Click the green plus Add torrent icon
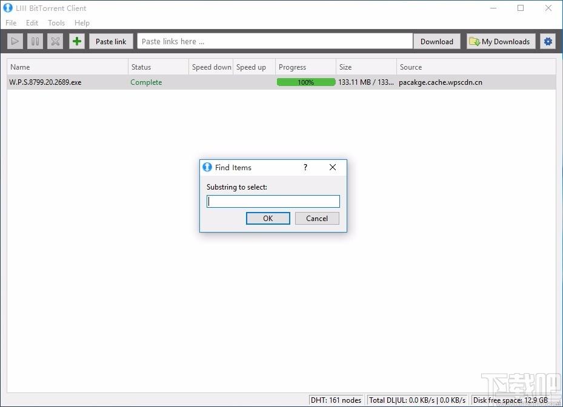Viewport: 563px width, 407px height. click(77, 41)
